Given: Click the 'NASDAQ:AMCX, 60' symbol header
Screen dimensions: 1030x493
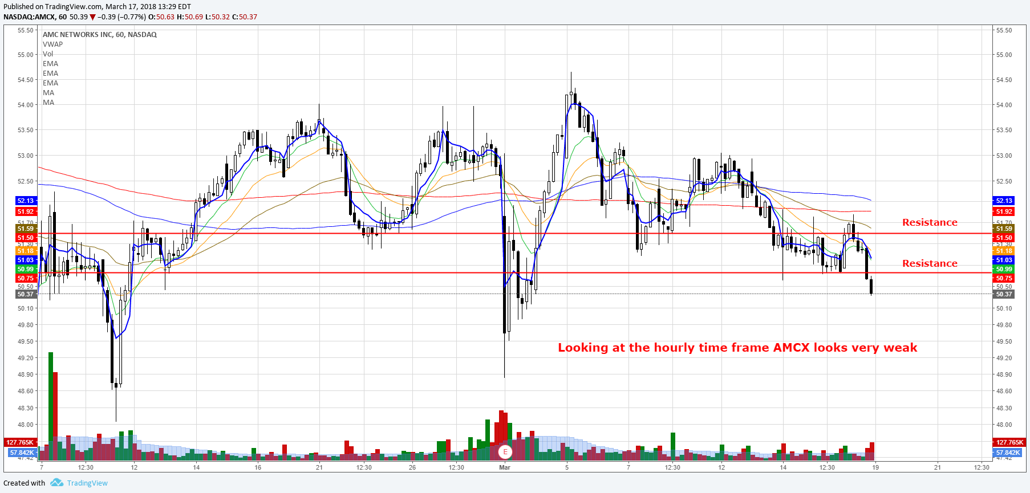Looking at the screenshot, I should coord(35,17).
